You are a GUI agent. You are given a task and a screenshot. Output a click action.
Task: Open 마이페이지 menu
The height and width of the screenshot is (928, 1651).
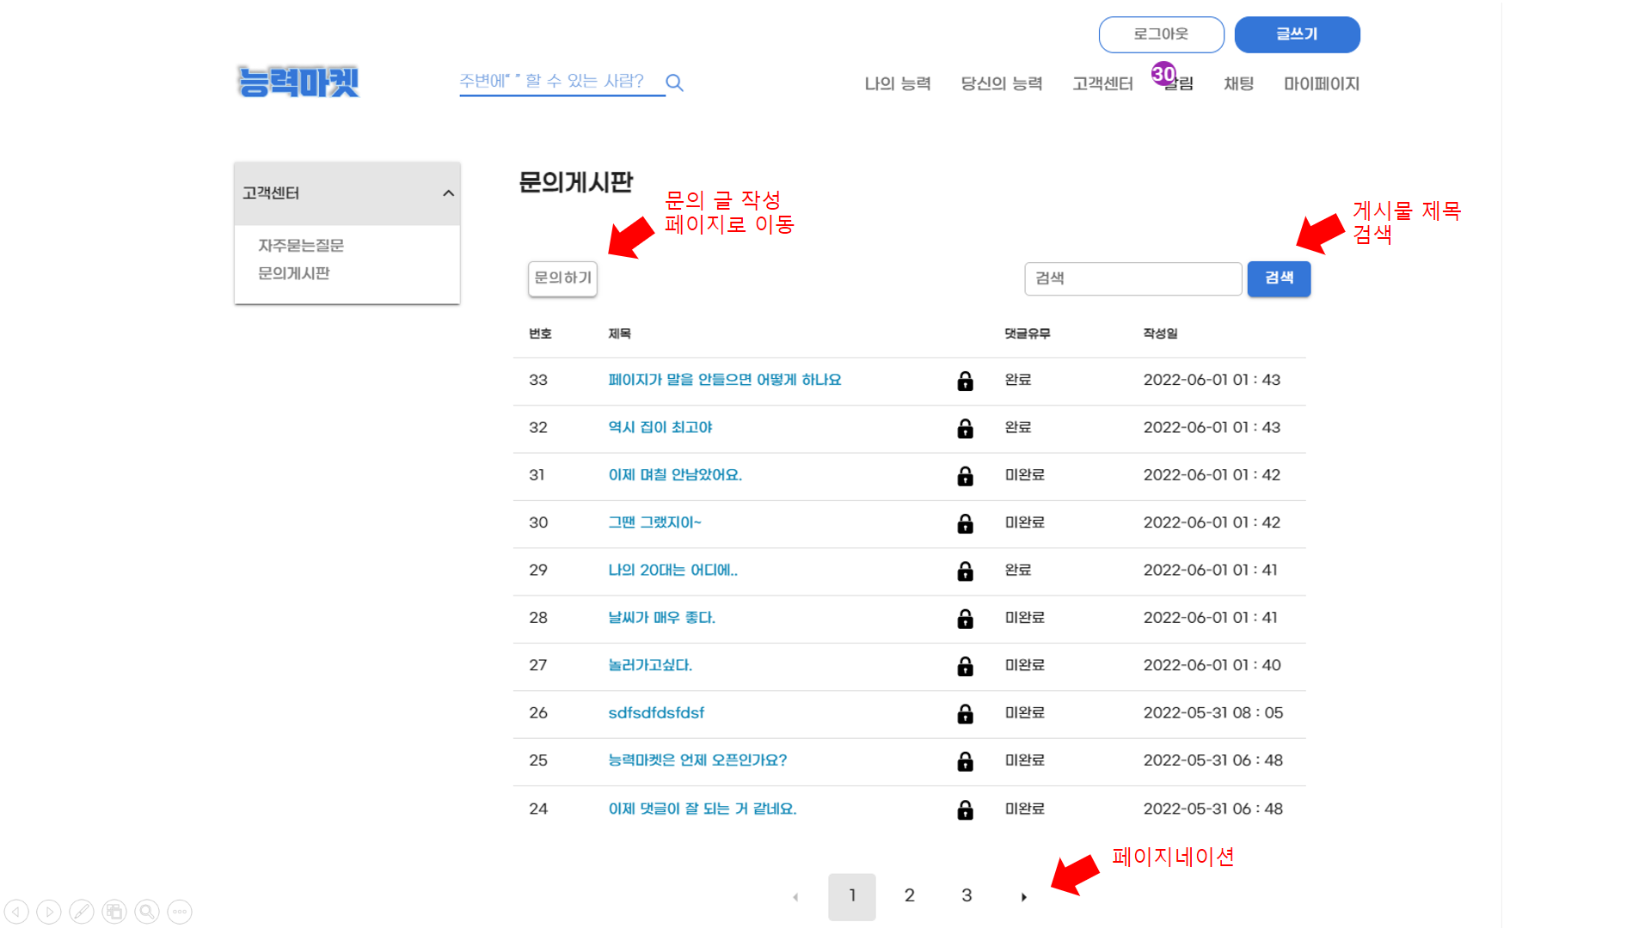pos(1322,83)
